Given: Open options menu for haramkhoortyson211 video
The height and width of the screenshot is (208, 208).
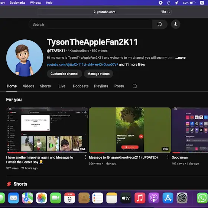Looking at the screenshot, I should point(168,157).
